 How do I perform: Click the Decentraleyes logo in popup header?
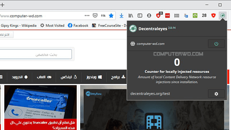tap(133, 29)
